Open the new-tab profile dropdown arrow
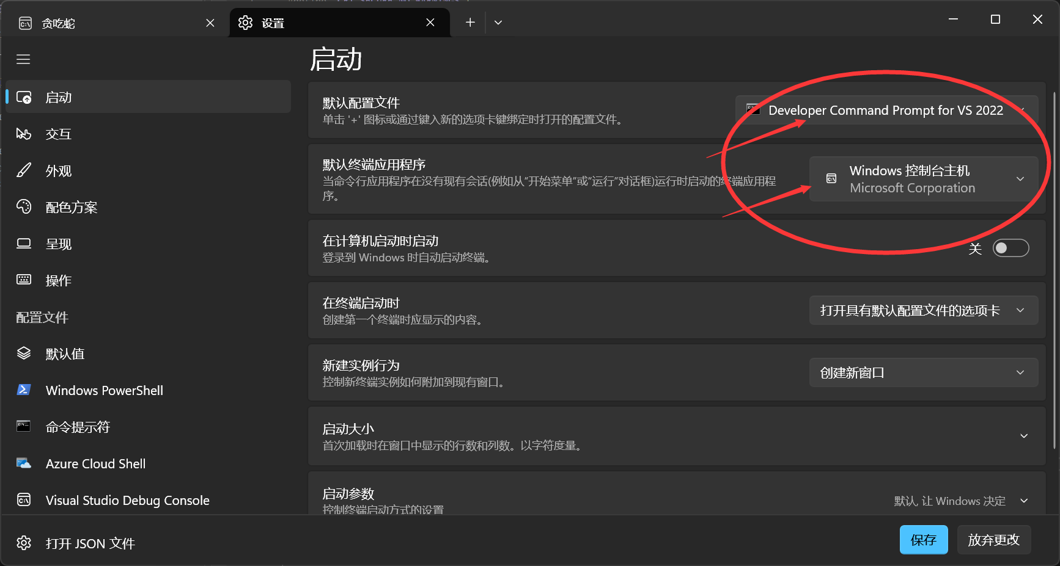This screenshot has height=566, width=1060. coord(498,23)
